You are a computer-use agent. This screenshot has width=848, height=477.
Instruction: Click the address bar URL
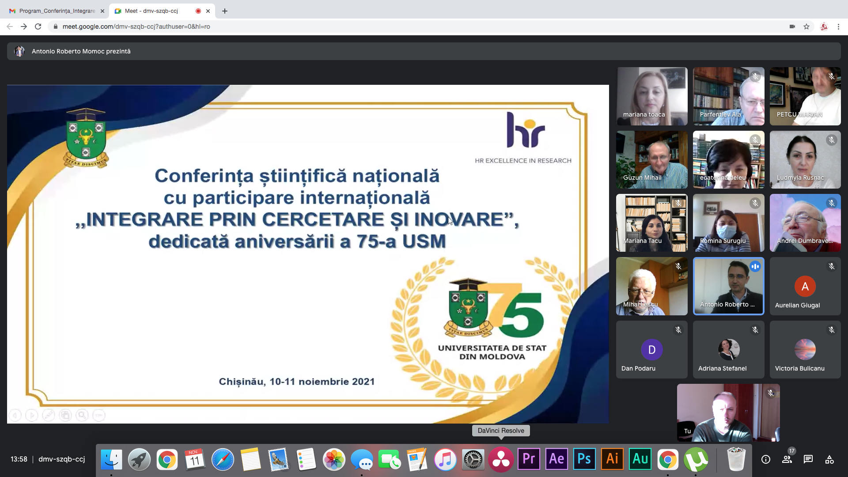pyautogui.click(x=136, y=26)
